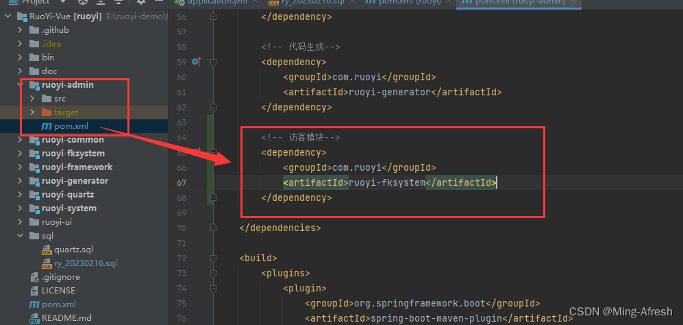Switch to pom.xml (ruoyi) editor tab
The width and height of the screenshot is (683, 325).
[x=402, y=3]
